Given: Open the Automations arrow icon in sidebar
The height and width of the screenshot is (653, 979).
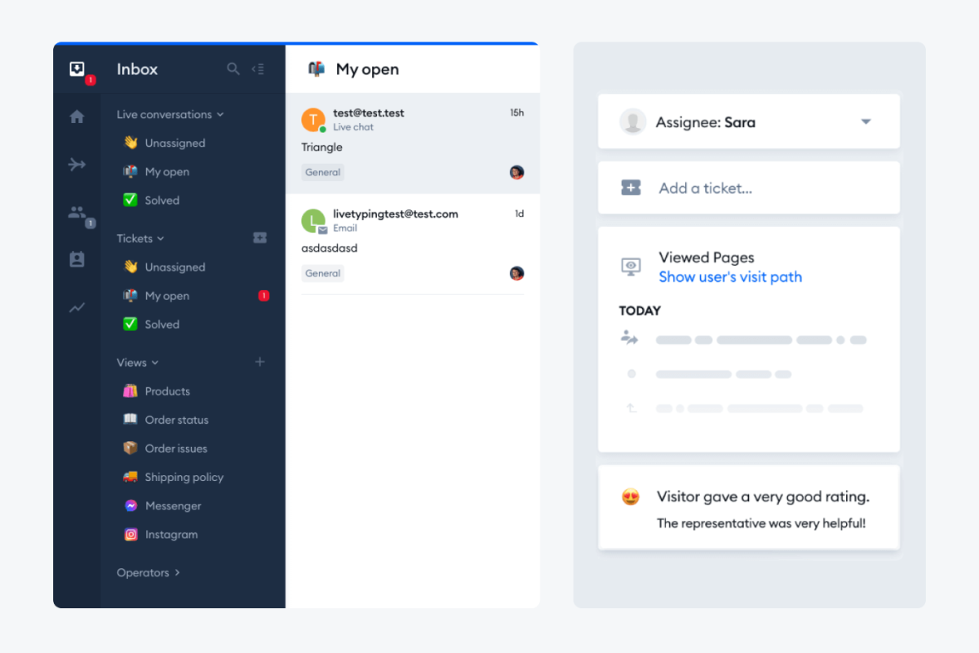Looking at the screenshot, I should 78,164.
